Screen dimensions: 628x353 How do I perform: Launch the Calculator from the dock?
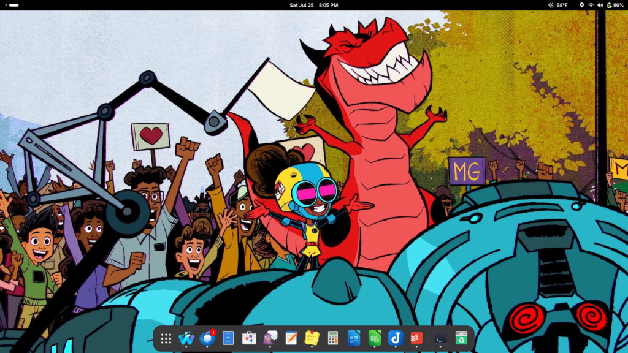coord(333,338)
